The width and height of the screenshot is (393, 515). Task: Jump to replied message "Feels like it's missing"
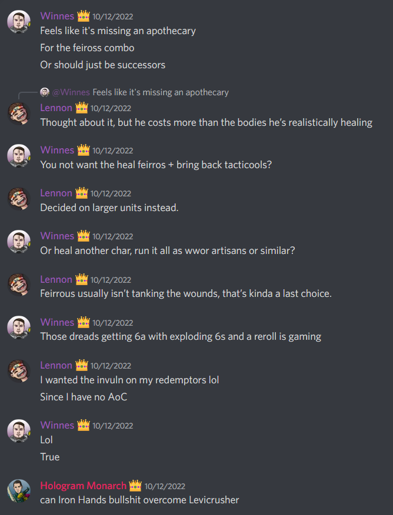(161, 92)
